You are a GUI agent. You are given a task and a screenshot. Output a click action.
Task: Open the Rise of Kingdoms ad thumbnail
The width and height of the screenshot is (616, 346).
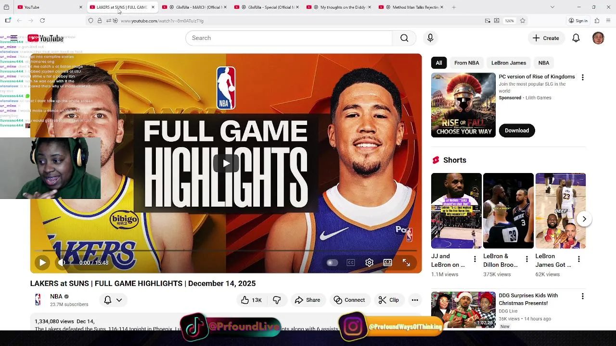click(x=463, y=105)
